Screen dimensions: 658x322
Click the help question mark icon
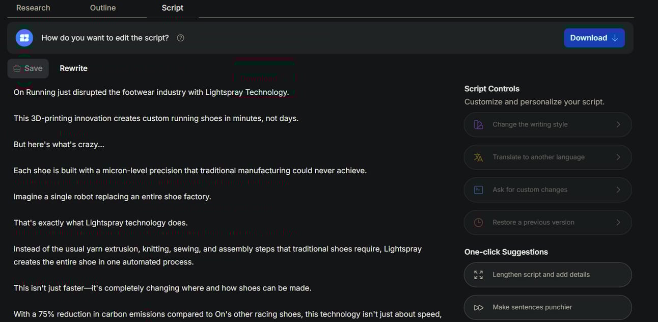click(180, 38)
